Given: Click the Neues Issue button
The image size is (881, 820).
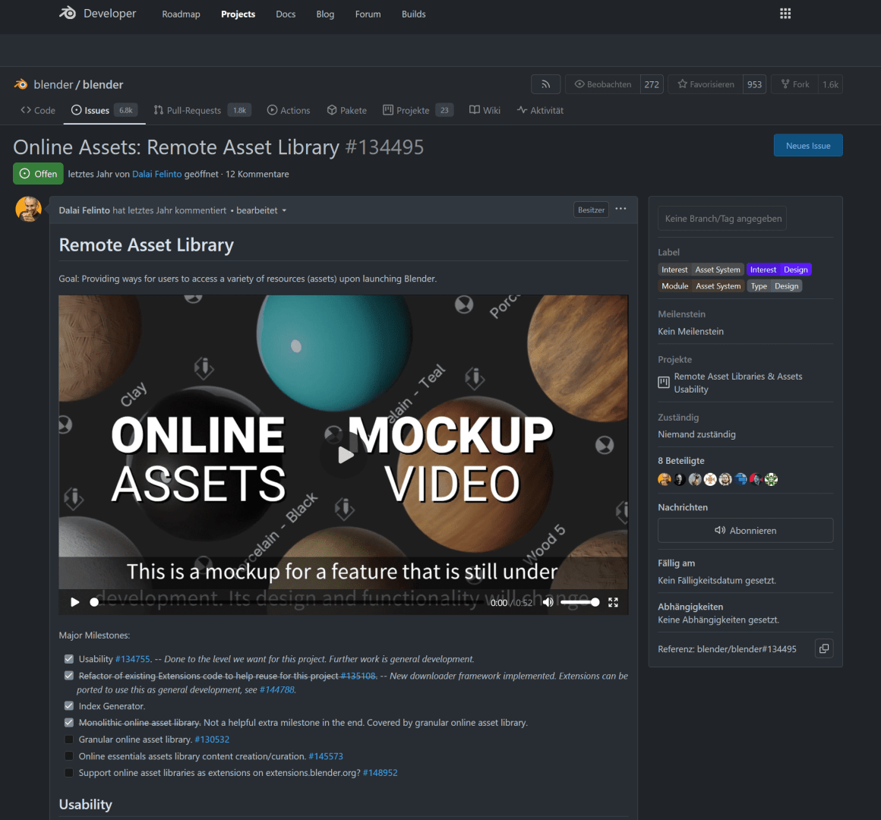Looking at the screenshot, I should [x=808, y=146].
